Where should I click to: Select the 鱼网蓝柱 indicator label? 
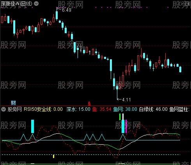pyautogui.click(x=179, y=109)
